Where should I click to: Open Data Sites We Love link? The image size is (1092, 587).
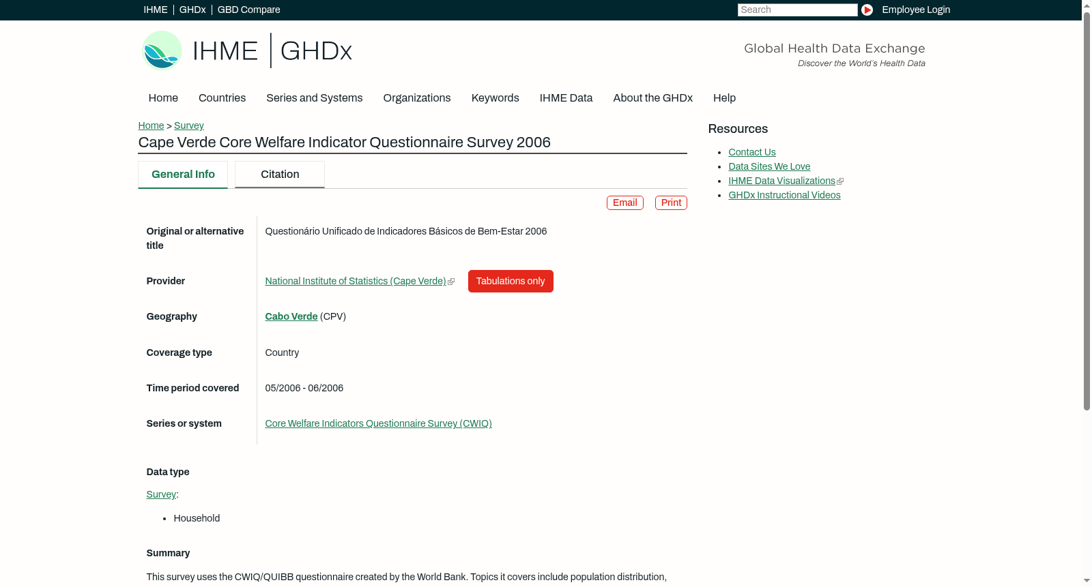(x=769, y=166)
